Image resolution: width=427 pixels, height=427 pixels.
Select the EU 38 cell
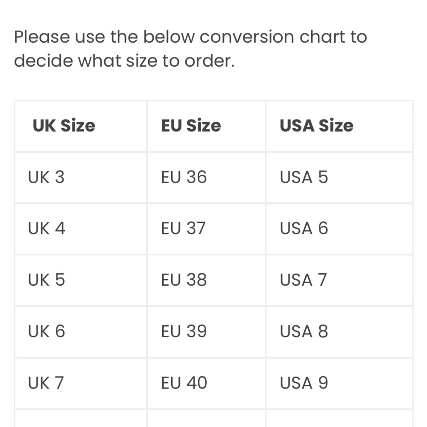pyautogui.click(x=206, y=281)
